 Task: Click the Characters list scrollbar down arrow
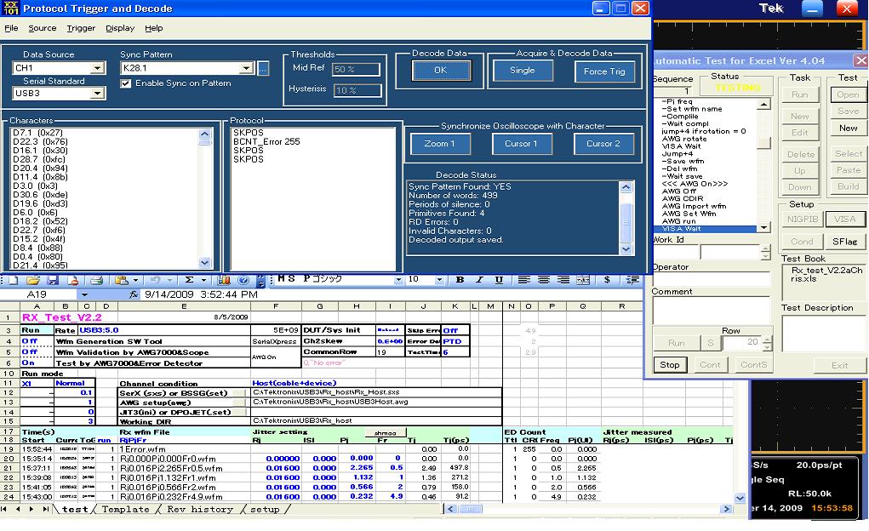pos(204,263)
